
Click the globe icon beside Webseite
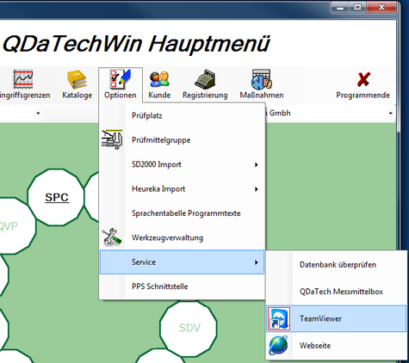pyautogui.click(x=278, y=345)
